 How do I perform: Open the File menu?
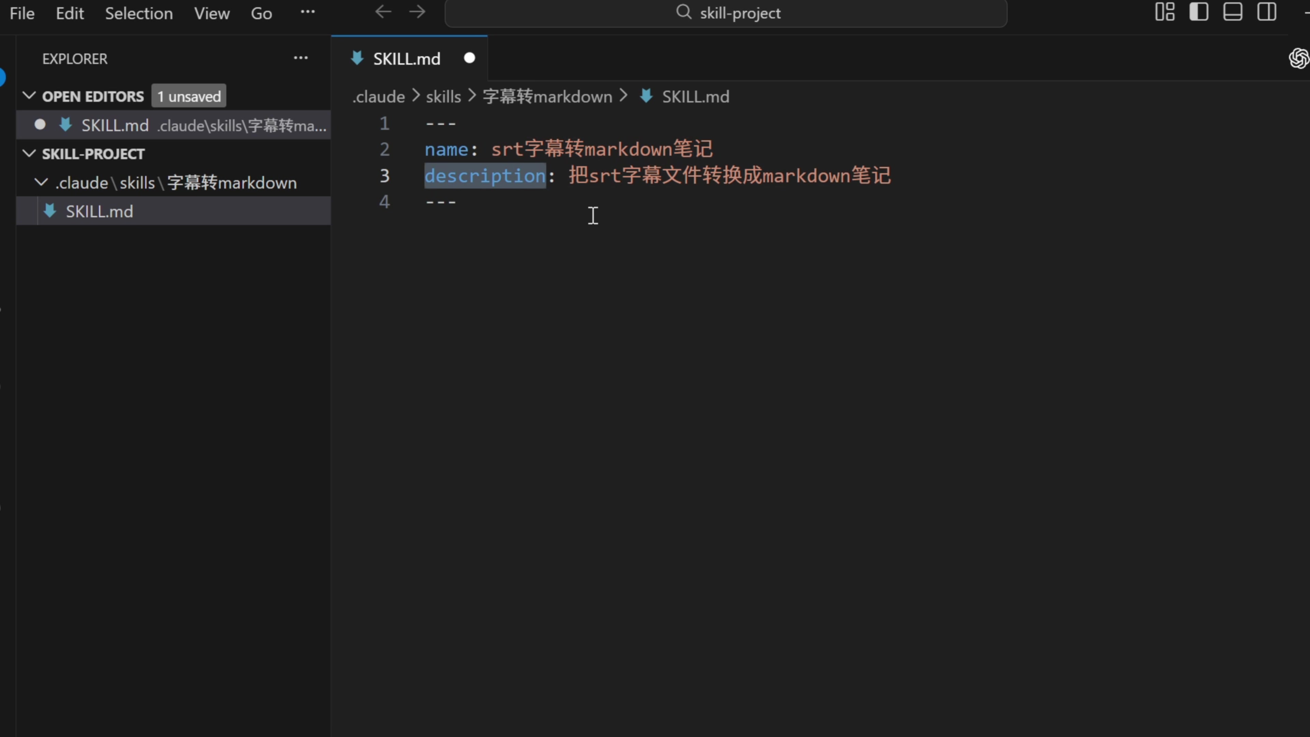pyautogui.click(x=22, y=13)
